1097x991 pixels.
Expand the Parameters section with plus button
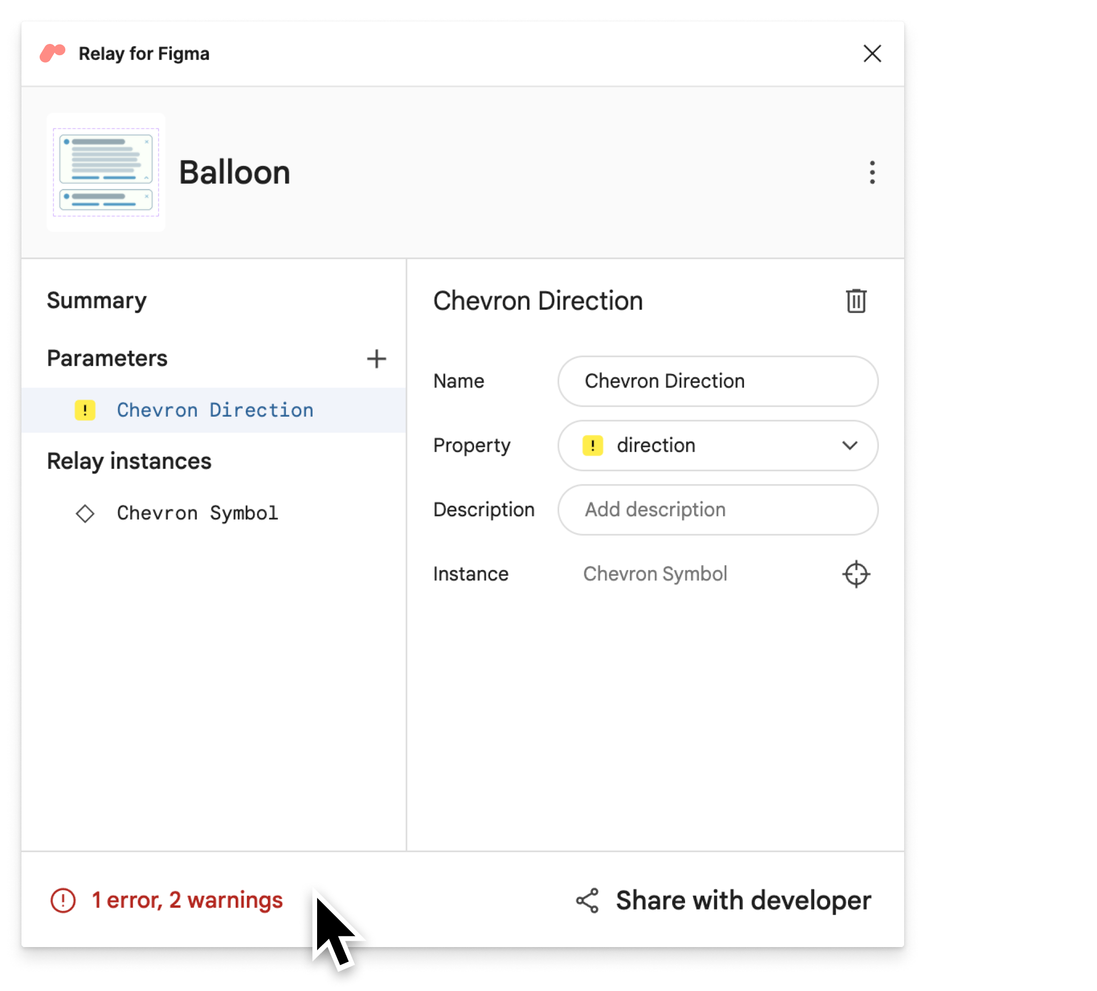click(x=377, y=358)
